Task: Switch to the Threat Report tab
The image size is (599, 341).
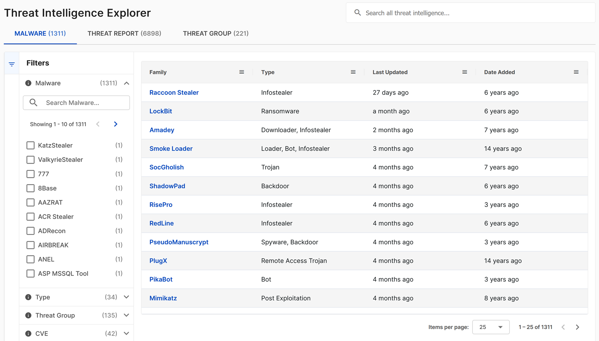Action: click(x=124, y=34)
